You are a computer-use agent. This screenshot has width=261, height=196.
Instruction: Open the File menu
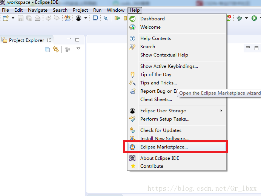coord(6,10)
